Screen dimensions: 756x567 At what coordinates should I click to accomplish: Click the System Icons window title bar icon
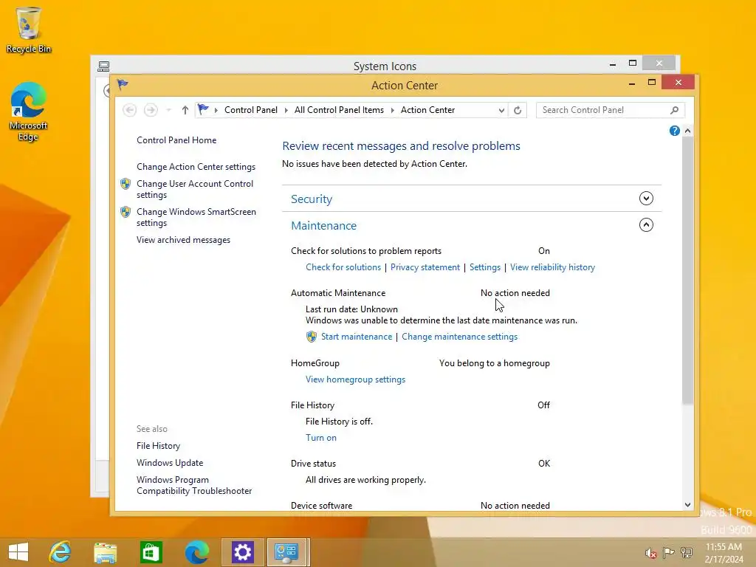click(103, 66)
